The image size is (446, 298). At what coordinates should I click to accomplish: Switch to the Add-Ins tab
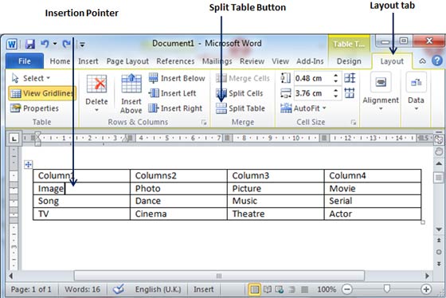tap(310, 61)
